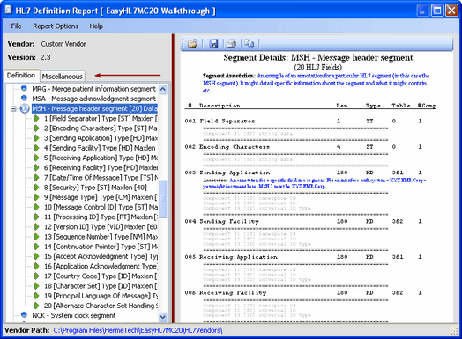Screen dimensions: 462x339
Task: Select field 8 [Security] Maxlen [40]
Action: [95, 188]
